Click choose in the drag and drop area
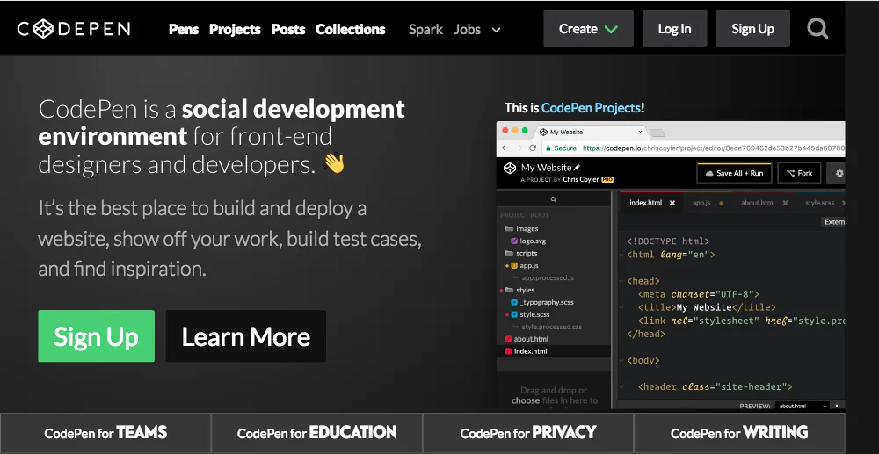Viewport: 879px width, 454px height. (526, 400)
